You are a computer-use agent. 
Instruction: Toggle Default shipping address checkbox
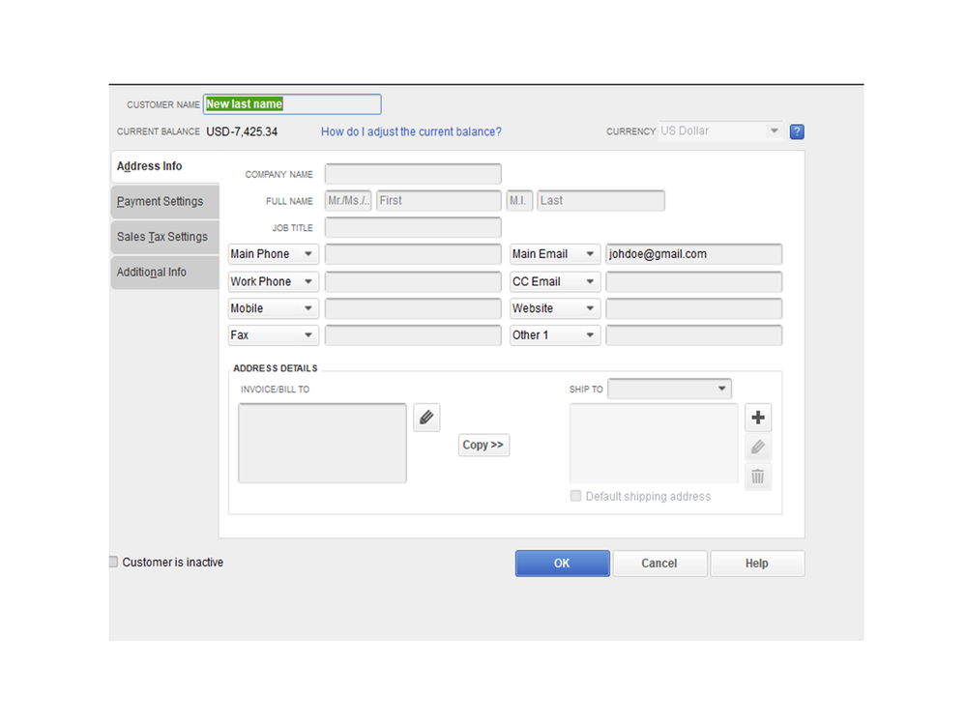[x=575, y=496]
